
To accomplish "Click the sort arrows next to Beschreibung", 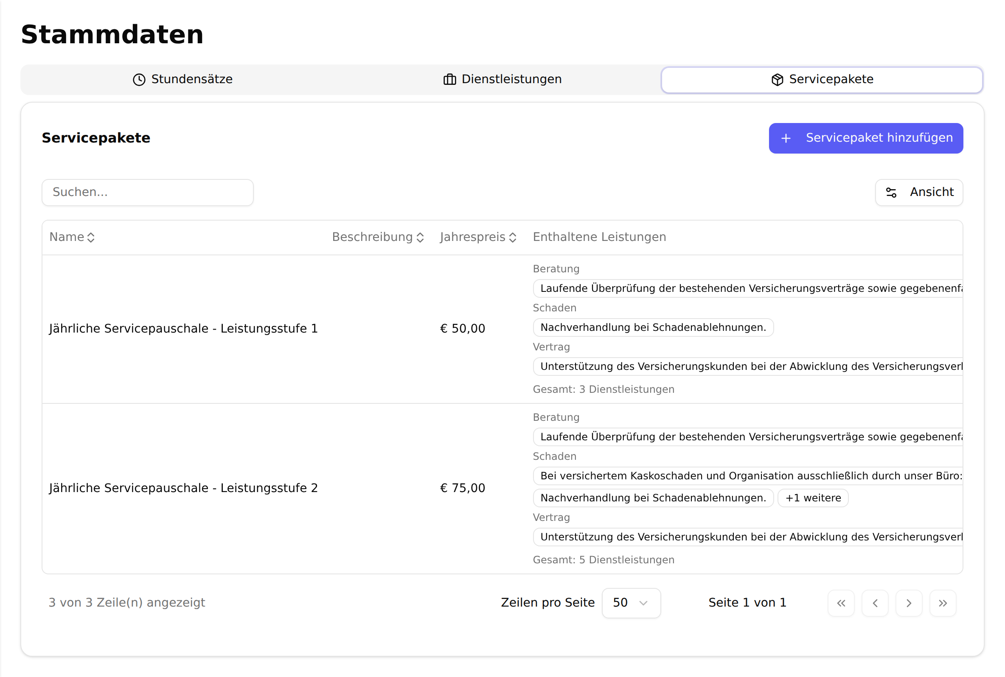I will 420,238.
